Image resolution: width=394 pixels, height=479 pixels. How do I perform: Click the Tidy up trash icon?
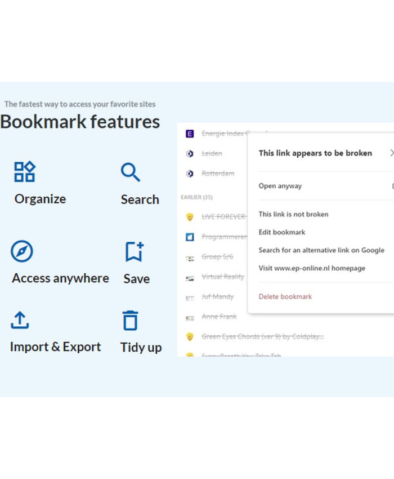[x=131, y=320]
